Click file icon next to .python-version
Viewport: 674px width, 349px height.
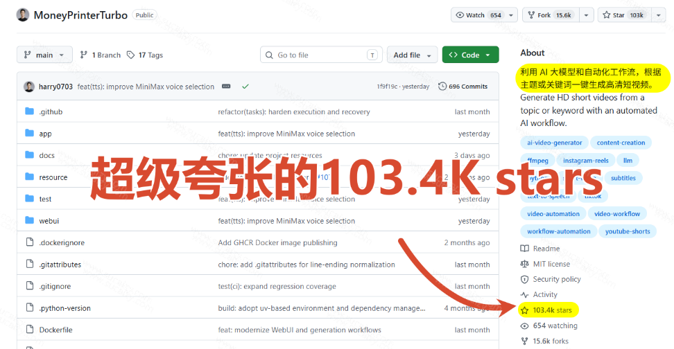(30, 307)
